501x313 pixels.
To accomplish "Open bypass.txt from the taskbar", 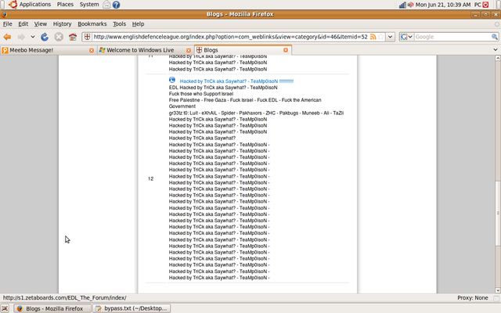I will (x=133, y=308).
